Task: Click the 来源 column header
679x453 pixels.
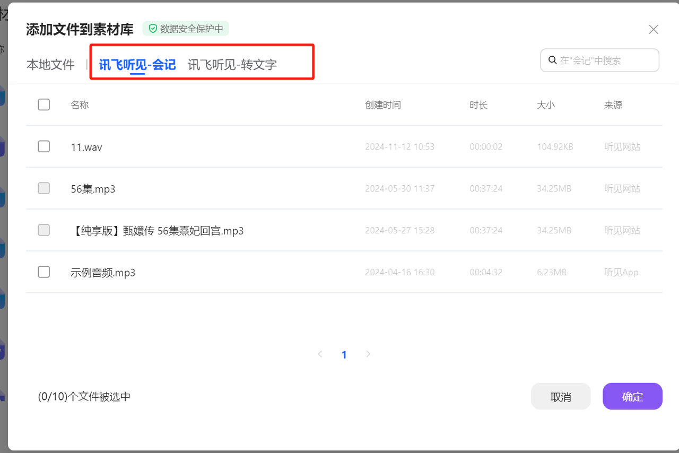Action: [x=613, y=105]
